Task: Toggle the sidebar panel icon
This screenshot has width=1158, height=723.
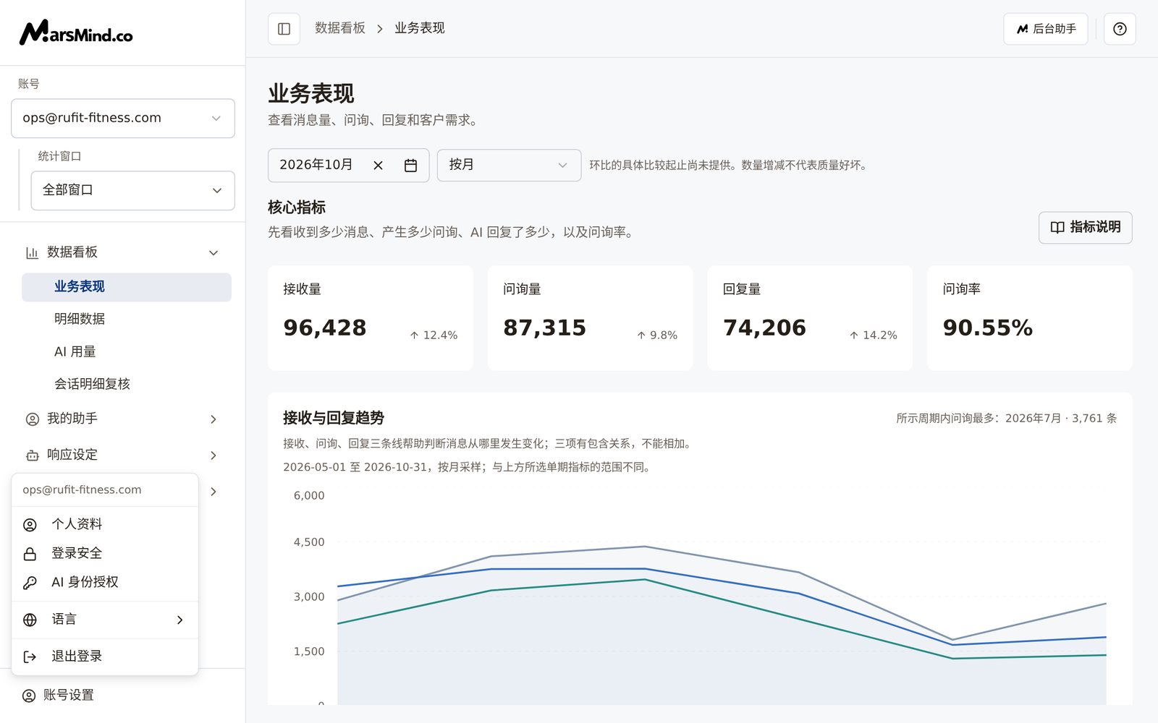Action: tap(284, 29)
